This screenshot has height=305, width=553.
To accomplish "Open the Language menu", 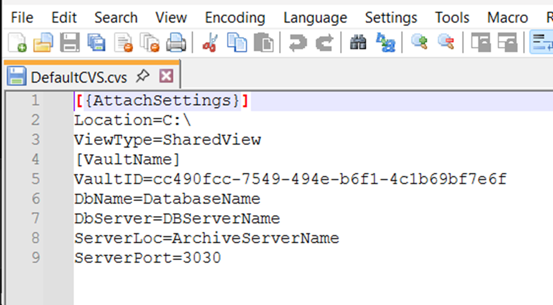I will pos(315,17).
